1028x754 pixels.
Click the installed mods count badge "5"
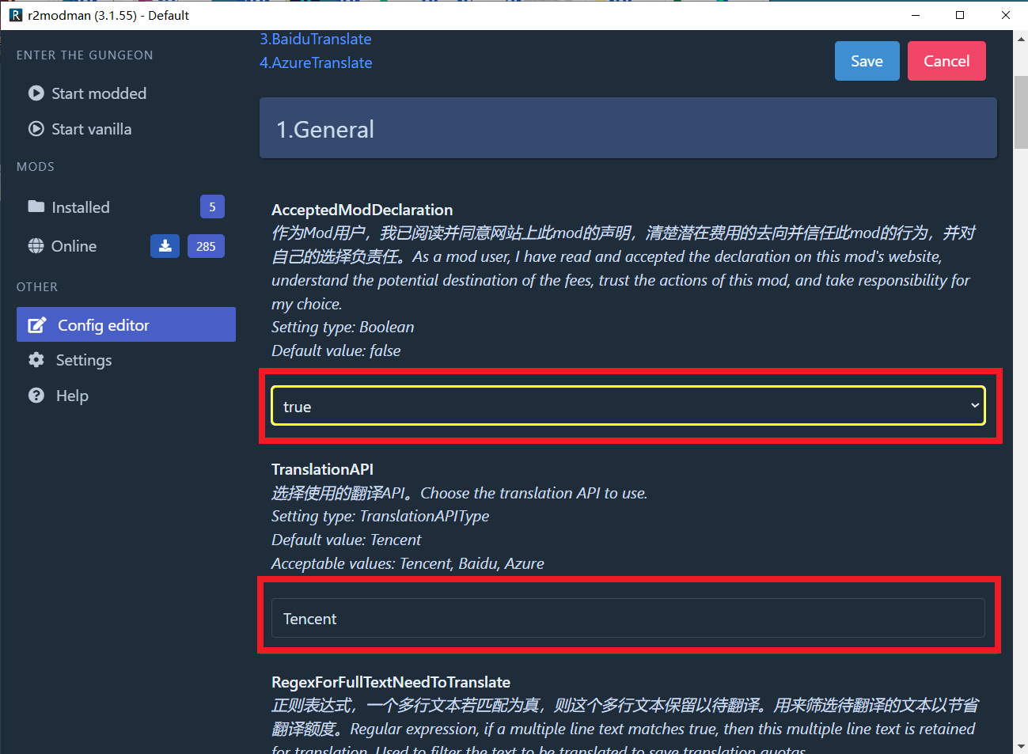[x=212, y=206]
